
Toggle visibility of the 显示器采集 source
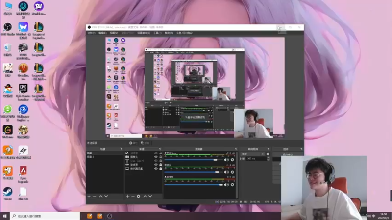[156, 169]
